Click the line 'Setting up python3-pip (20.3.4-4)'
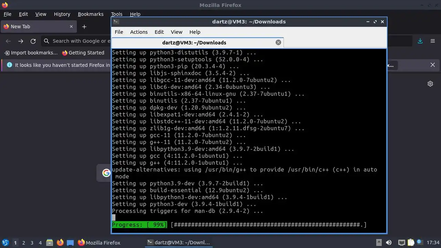Screen dimensions: 441x248 click(x=175, y=66)
